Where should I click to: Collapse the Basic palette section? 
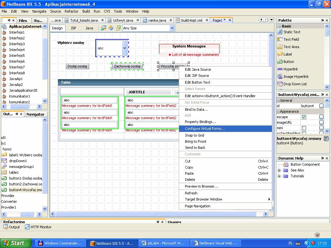point(280,26)
